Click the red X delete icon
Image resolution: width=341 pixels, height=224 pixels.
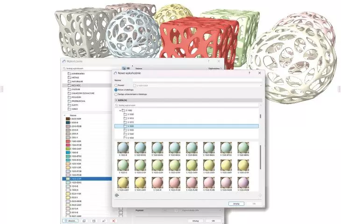tap(114, 221)
